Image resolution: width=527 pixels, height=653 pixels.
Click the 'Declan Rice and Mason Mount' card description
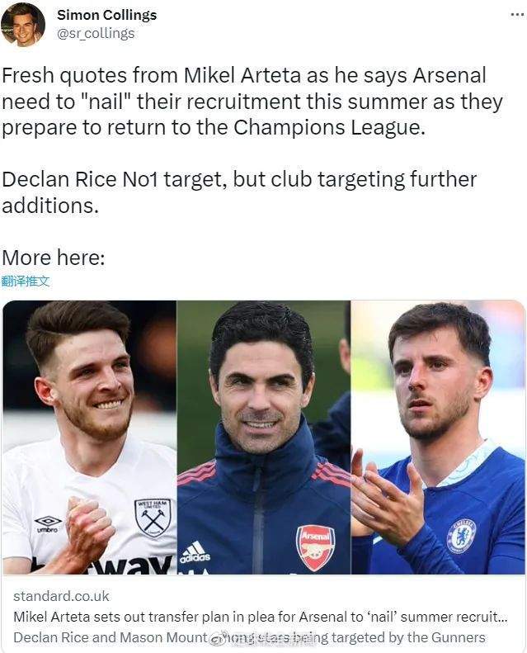click(x=249, y=637)
